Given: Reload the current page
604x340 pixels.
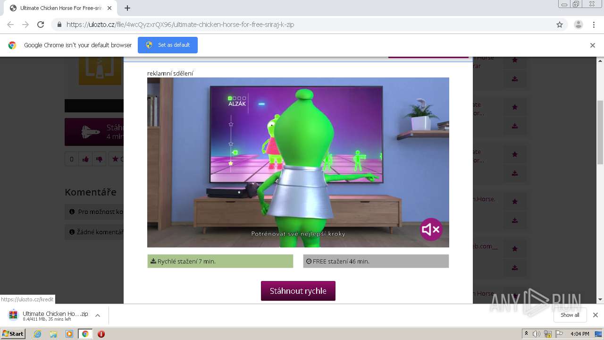Looking at the screenshot, I should point(41,25).
